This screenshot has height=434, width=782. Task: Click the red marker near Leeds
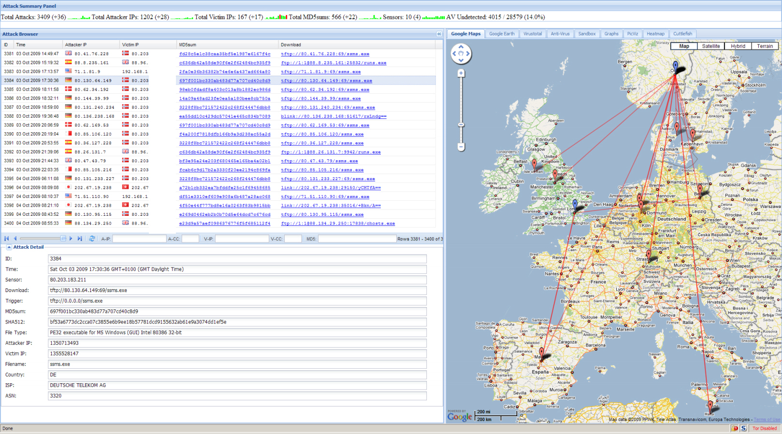[555, 176]
